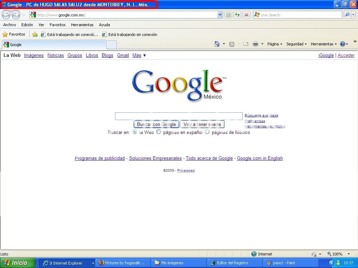Refresh the page with the green arrows icon
This screenshot has height=268, width=358.
[237, 15]
